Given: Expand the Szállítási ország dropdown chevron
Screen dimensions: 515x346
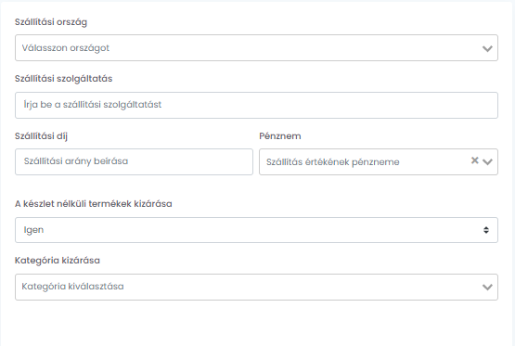Looking at the screenshot, I should point(487,48).
